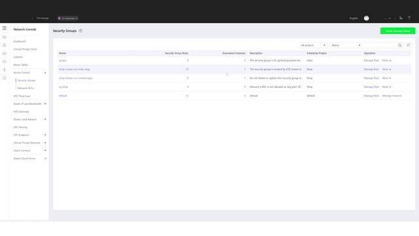
Task: Click the anchor-shaped icon in the sidebar rail
Action: tap(5, 69)
